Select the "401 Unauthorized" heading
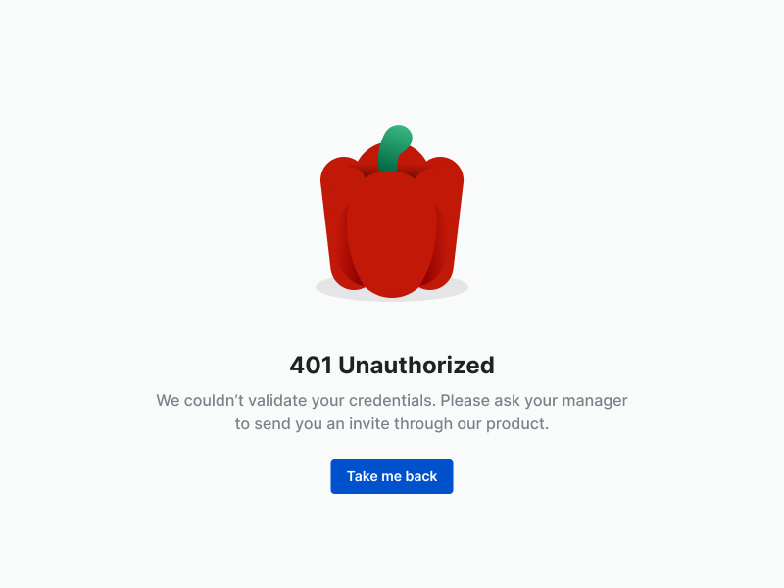Image resolution: width=784 pixels, height=588 pixels. coord(391,365)
